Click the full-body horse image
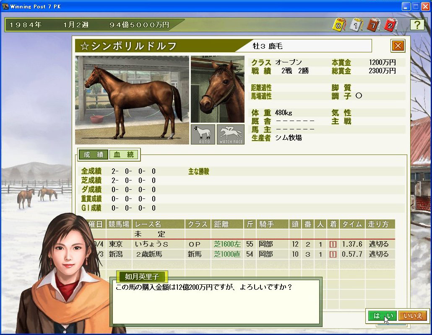The image size is (432, 335). point(132,100)
